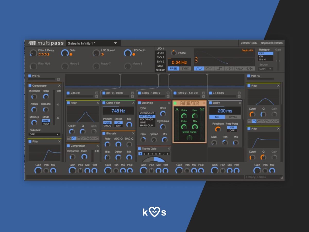This screenshot has height=232, width=309.
Task: Bypass the Bitcrush module
Action: [104, 134]
